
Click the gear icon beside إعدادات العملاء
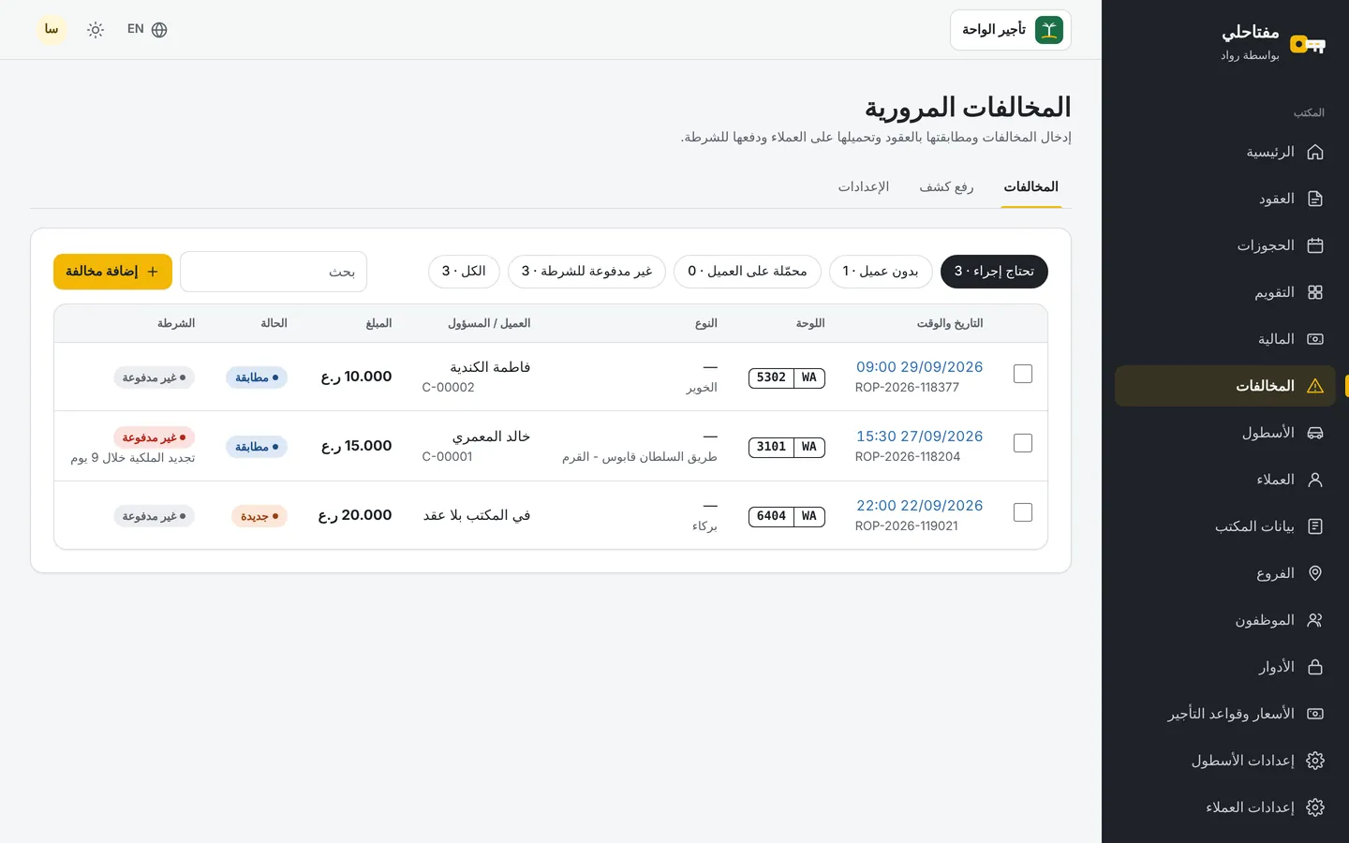(x=1315, y=807)
